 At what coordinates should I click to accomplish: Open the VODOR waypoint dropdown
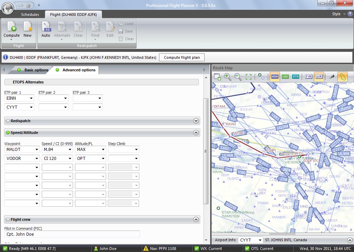(x=37, y=159)
